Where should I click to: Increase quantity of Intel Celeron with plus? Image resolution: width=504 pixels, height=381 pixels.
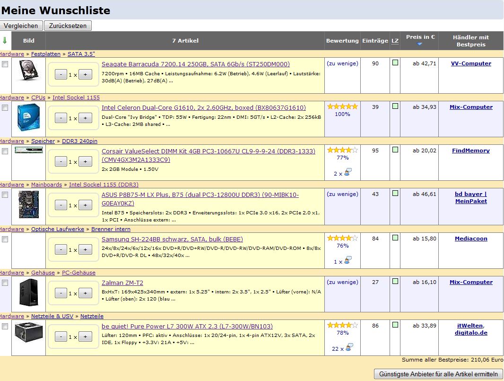85,118
